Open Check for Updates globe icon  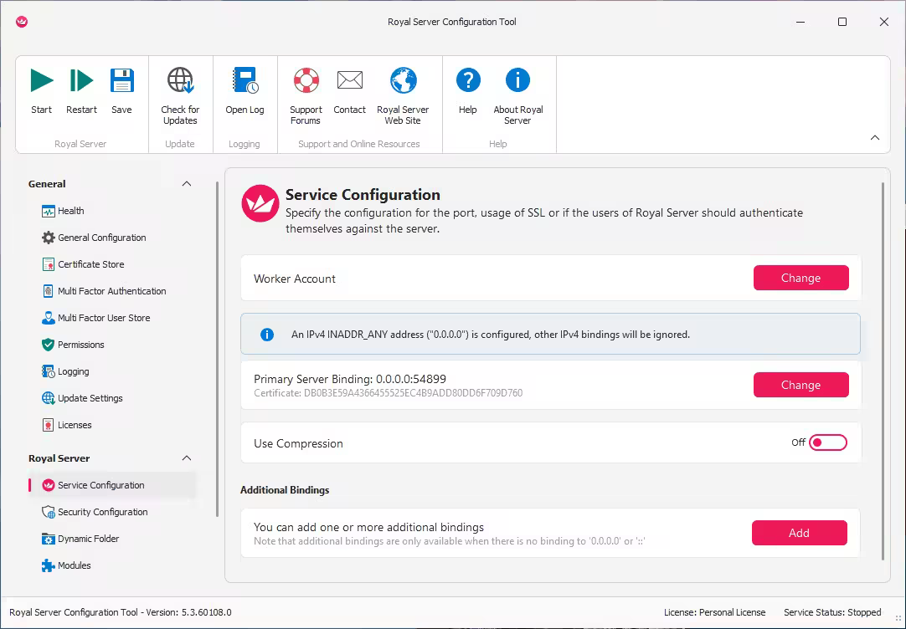coord(180,81)
